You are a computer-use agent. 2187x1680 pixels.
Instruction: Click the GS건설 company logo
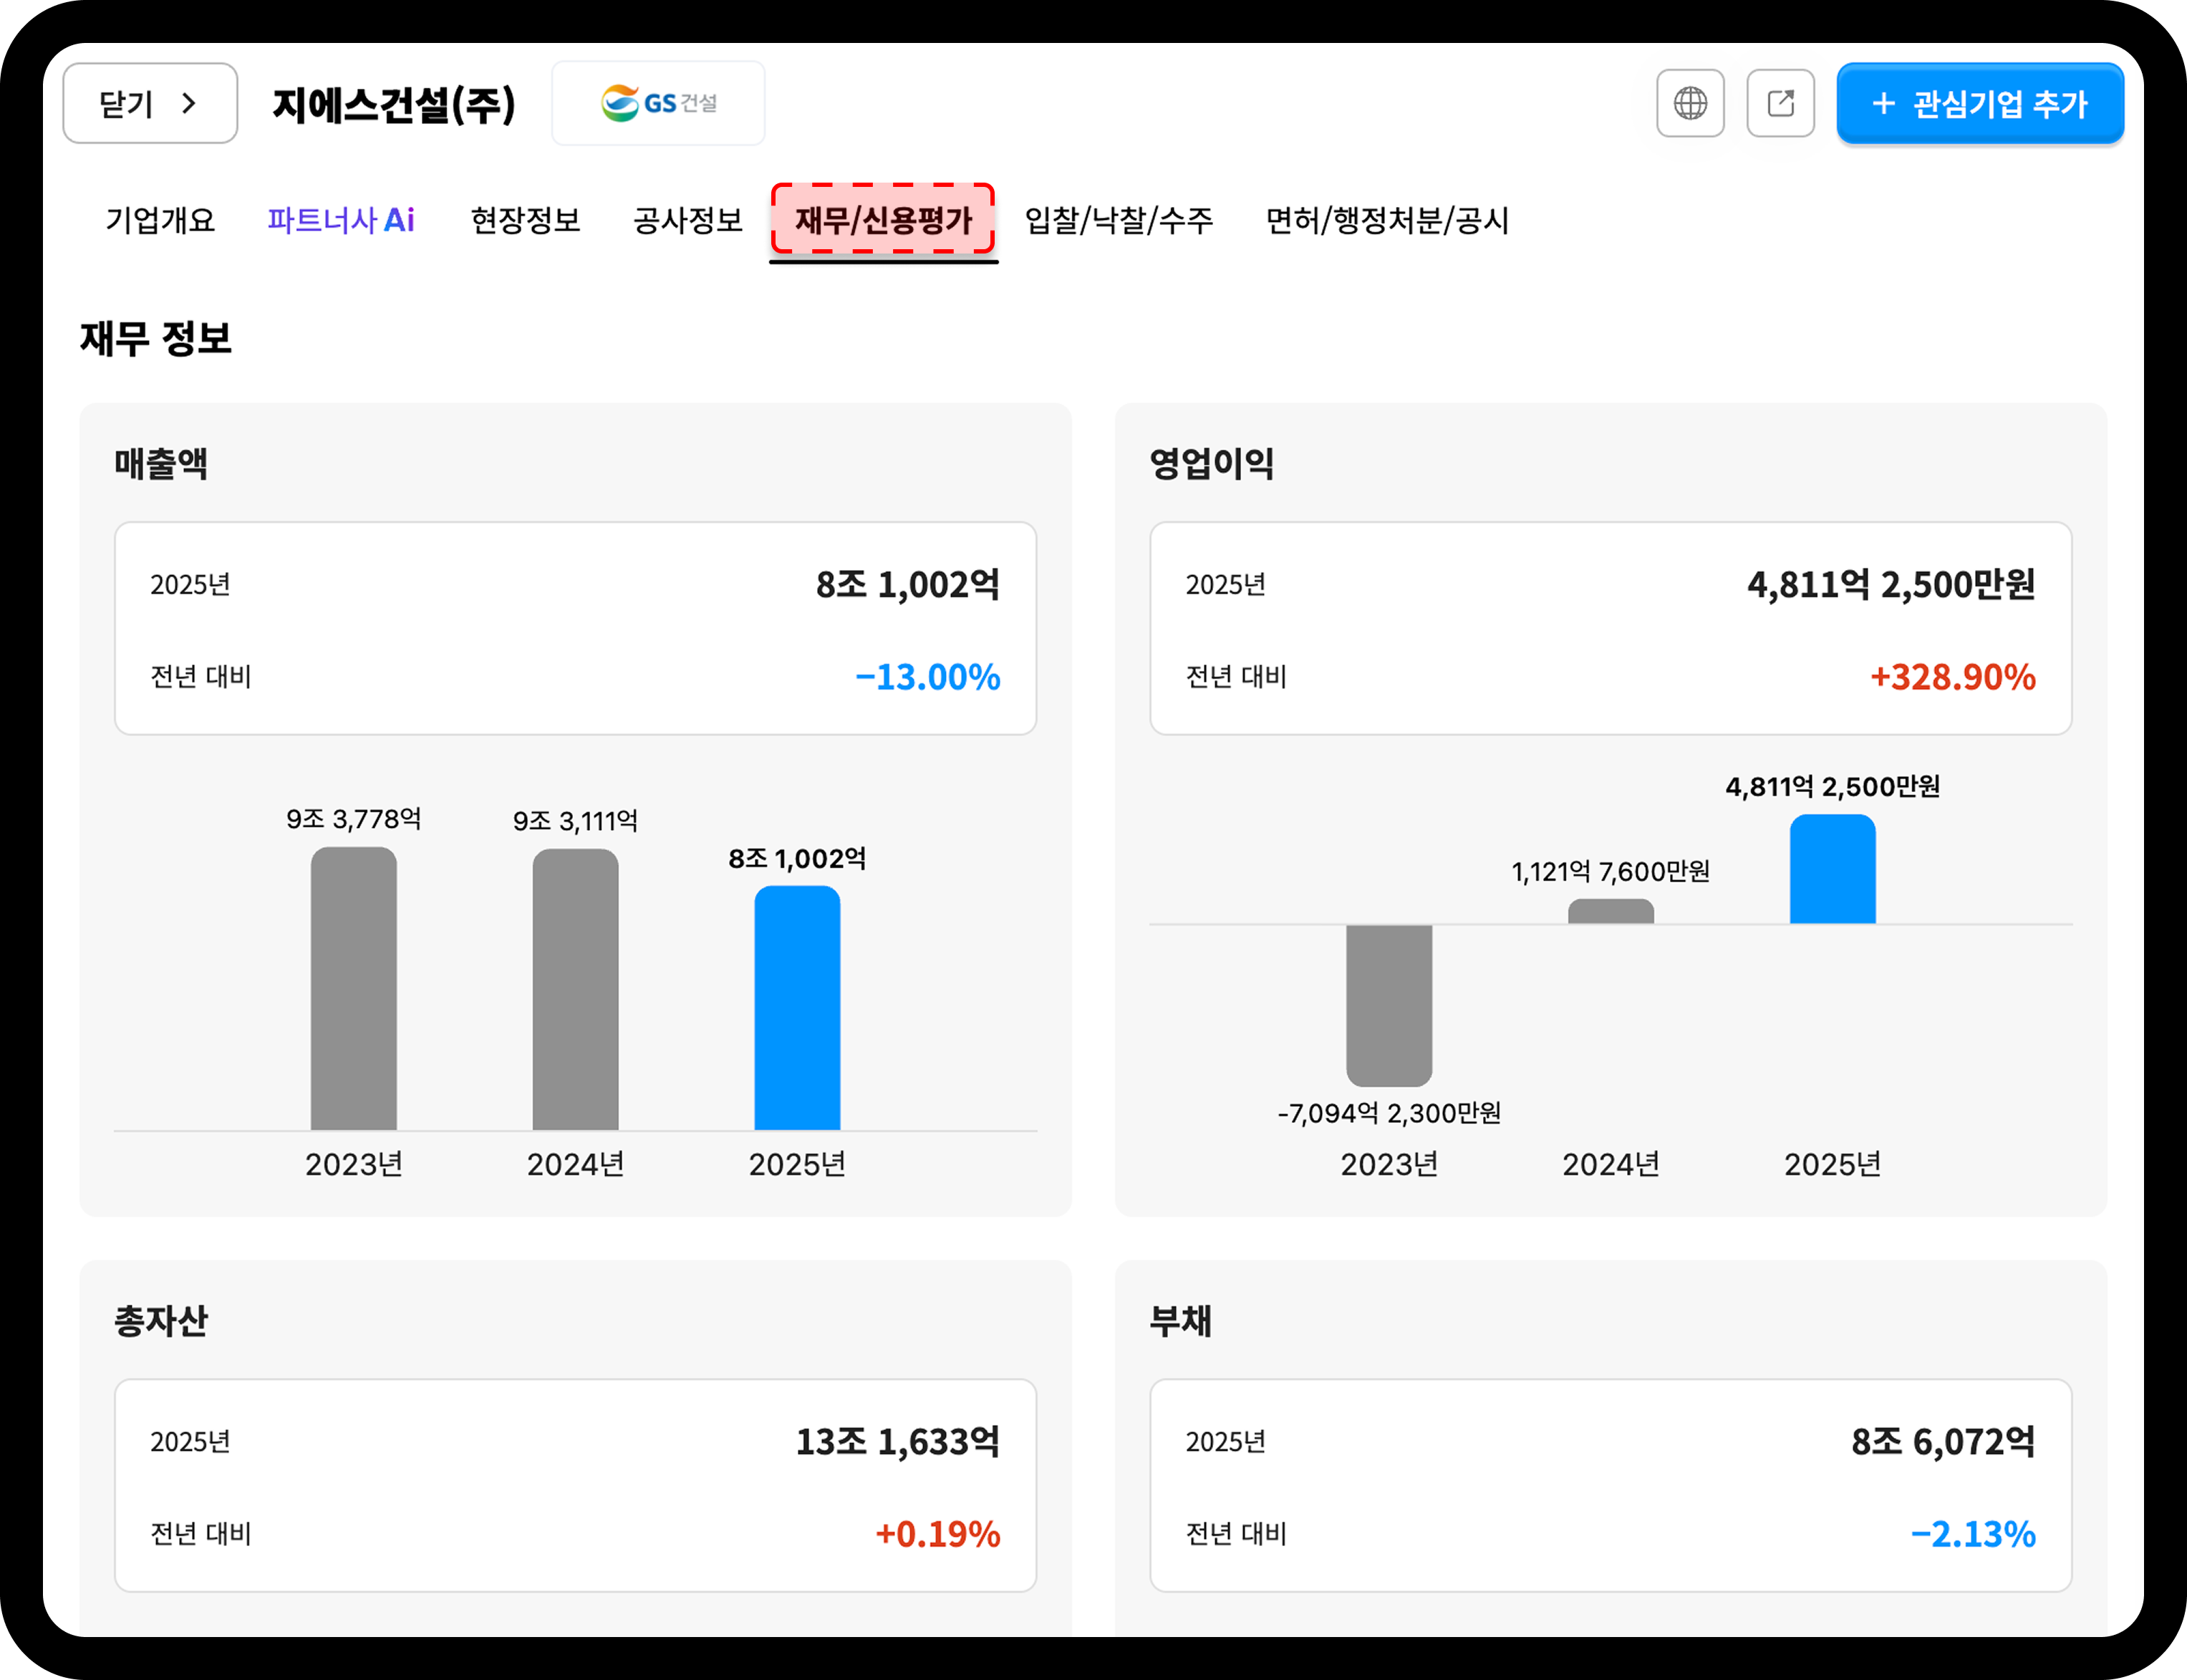click(x=658, y=103)
